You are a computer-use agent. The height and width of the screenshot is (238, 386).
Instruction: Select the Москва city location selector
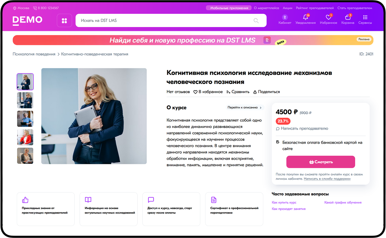(21, 8)
